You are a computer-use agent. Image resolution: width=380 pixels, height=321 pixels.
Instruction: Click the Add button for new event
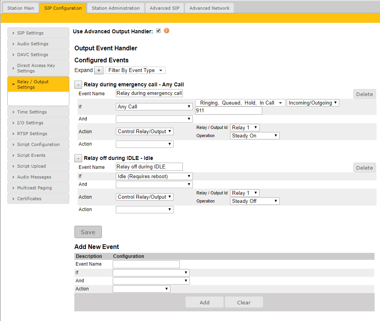pos(204,302)
